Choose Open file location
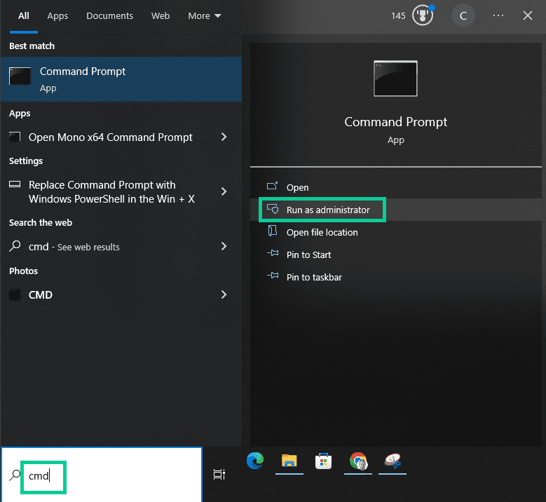The width and height of the screenshot is (546, 502). [322, 232]
